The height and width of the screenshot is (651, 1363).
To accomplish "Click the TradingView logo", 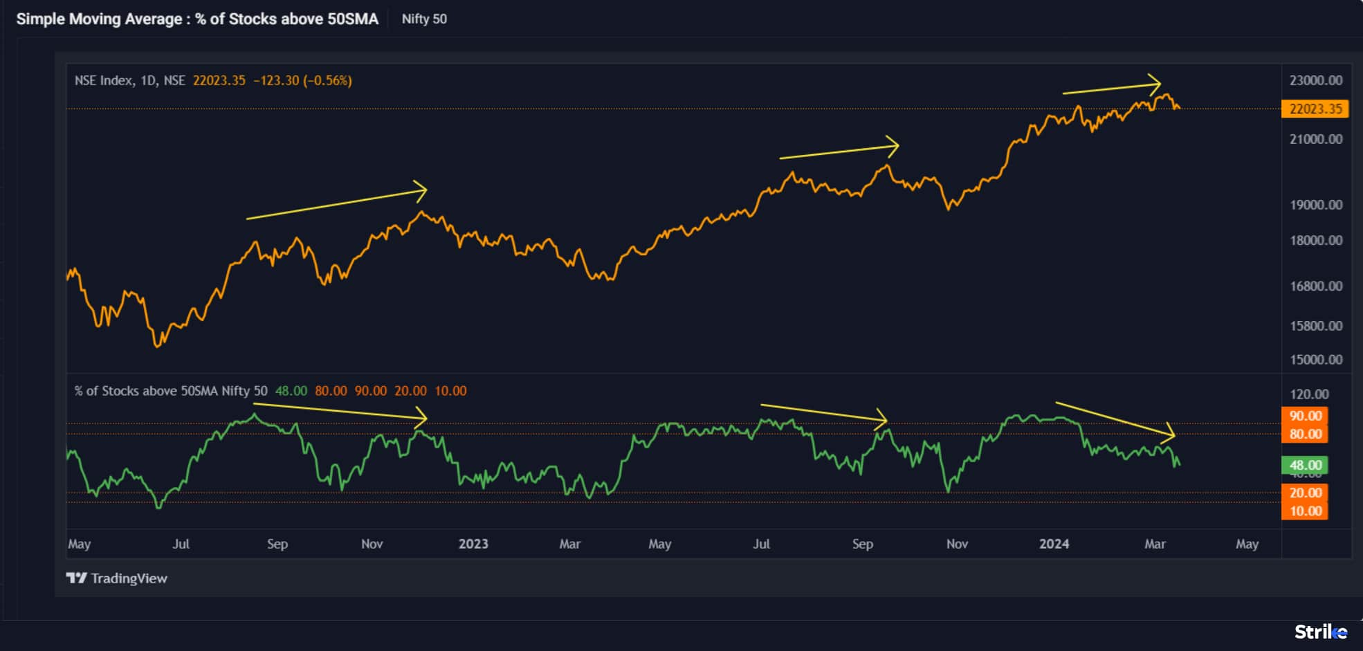I will point(116,578).
